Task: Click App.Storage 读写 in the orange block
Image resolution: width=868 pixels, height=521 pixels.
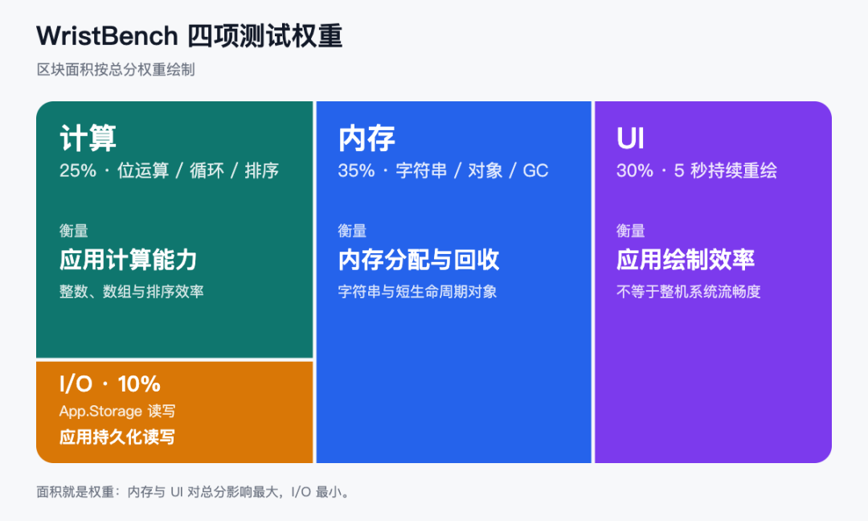Action: pos(117,411)
